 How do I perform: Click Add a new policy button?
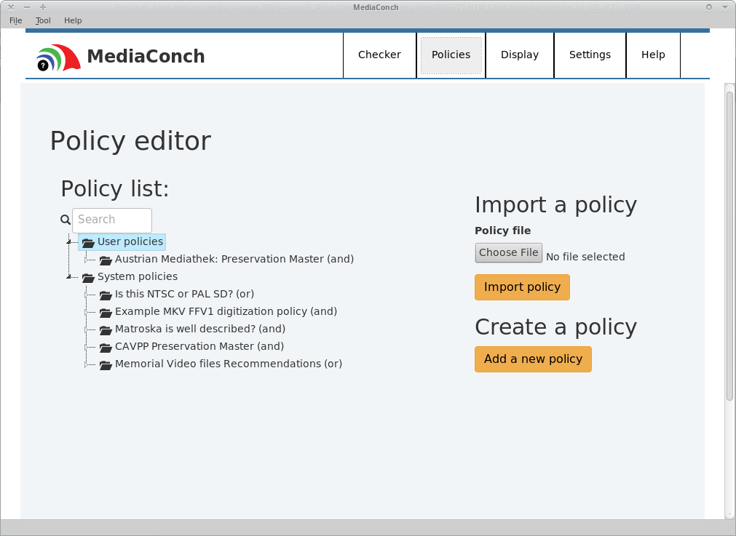(x=533, y=359)
